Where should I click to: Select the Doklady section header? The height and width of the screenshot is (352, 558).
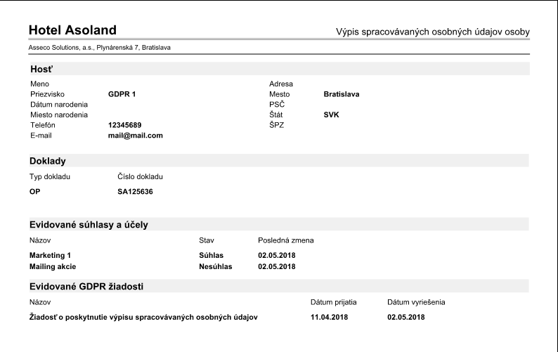tap(48, 161)
